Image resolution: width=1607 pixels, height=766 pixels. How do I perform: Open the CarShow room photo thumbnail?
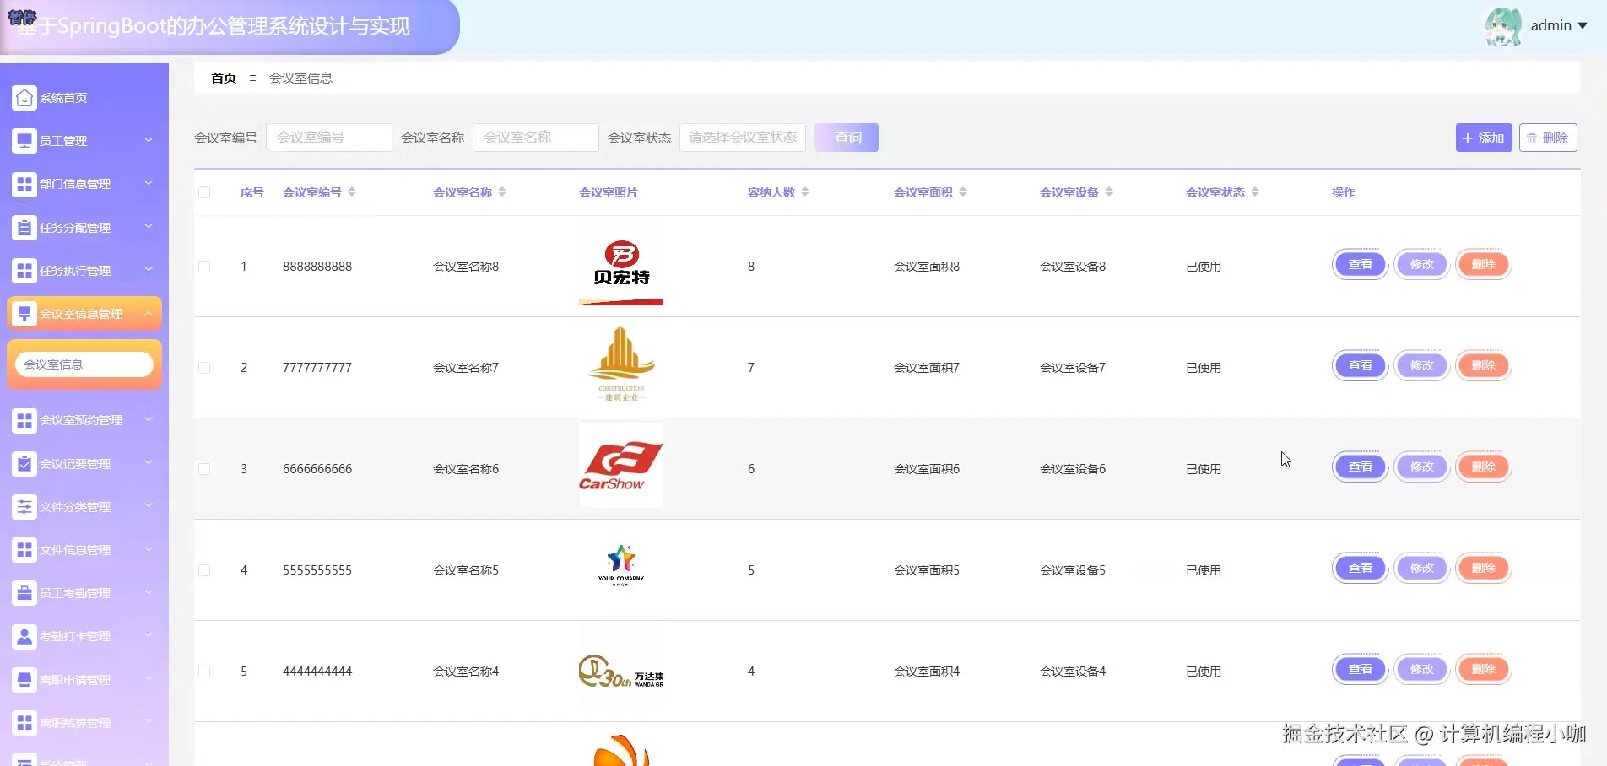pos(621,465)
